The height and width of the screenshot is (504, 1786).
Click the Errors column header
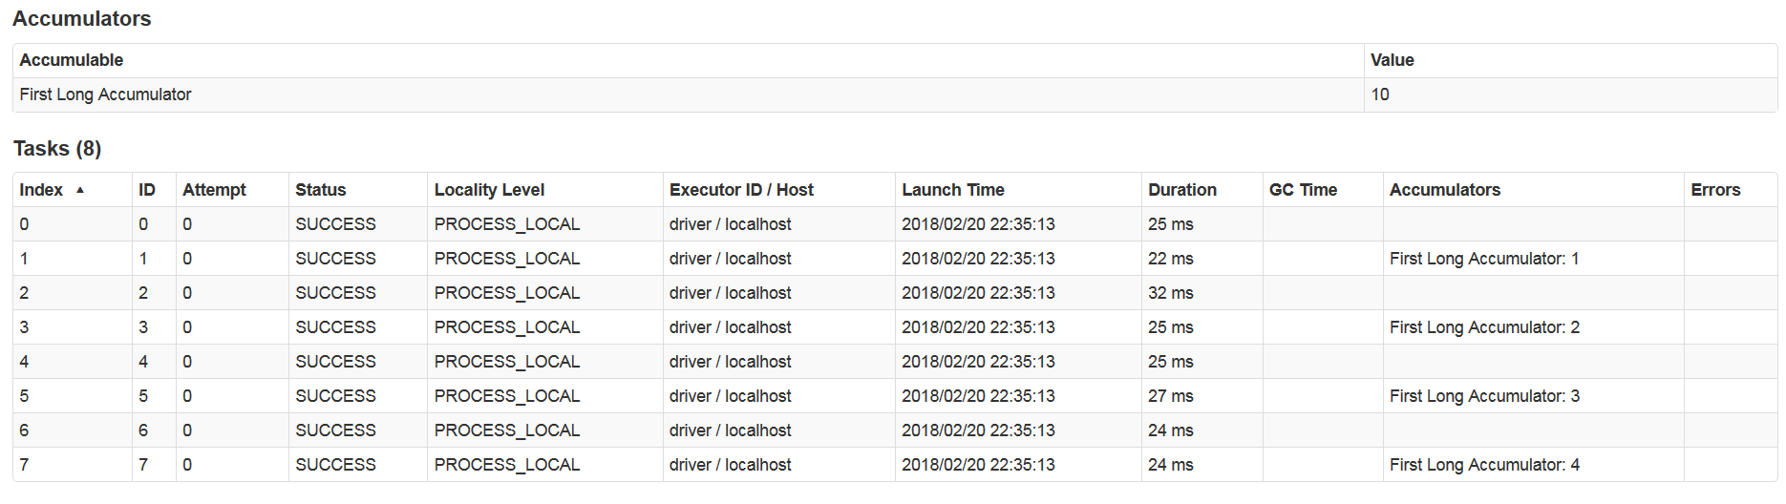(x=1715, y=190)
